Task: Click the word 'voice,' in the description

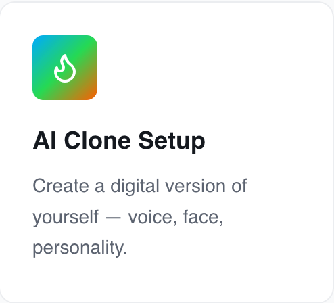Action: pos(153,217)
